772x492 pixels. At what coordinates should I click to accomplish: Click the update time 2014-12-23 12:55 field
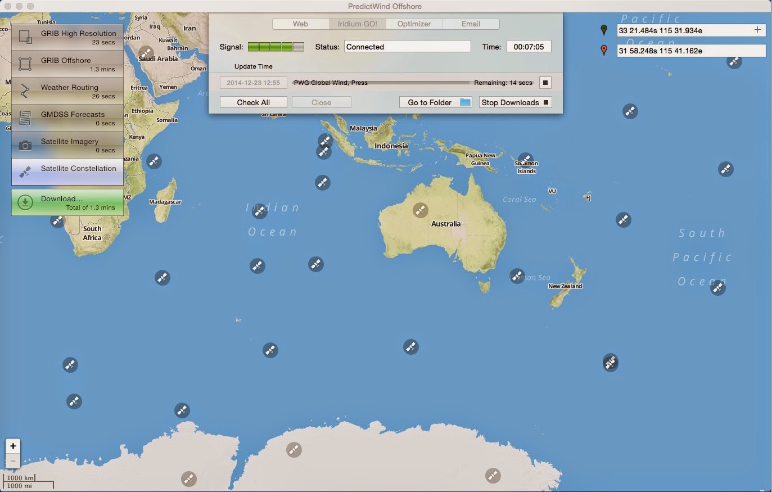coord(254,83)
